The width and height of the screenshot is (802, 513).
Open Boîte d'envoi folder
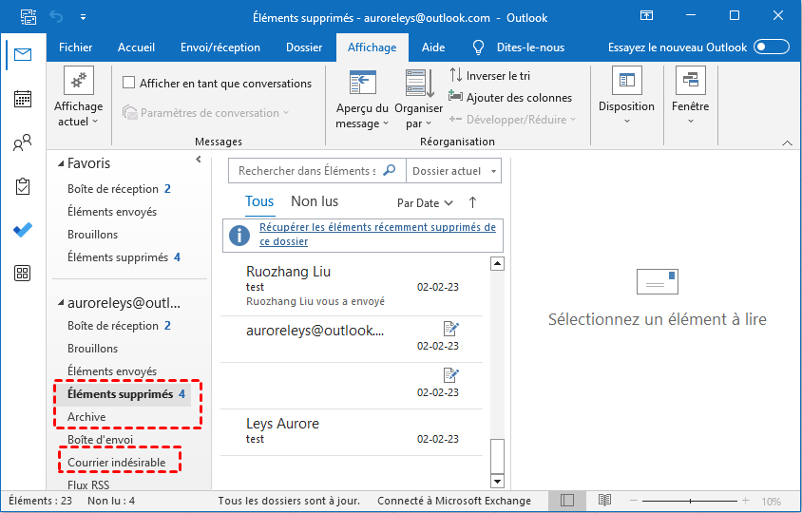point(101,439)
